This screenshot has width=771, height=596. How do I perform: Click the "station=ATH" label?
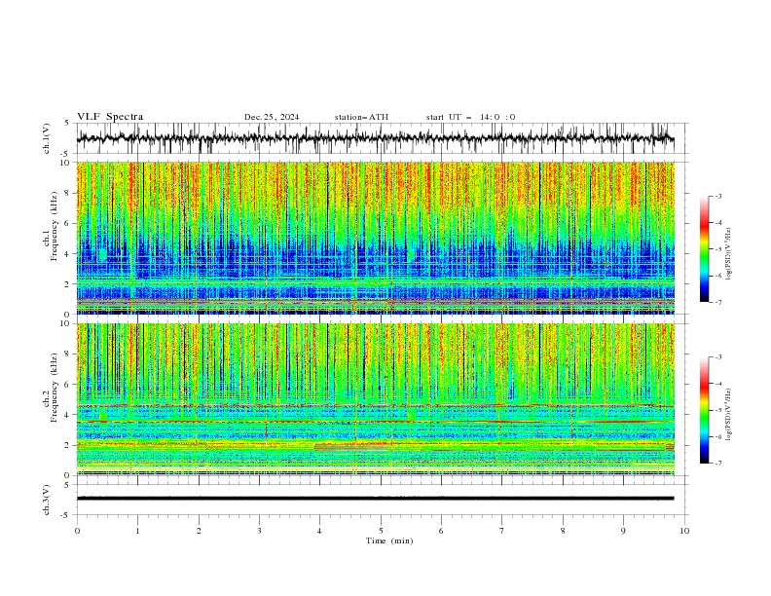click(x=361, y=117)
